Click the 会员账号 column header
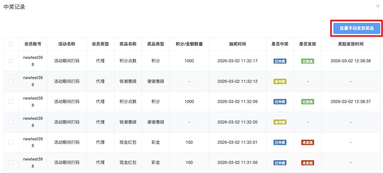This screenshot has width=383, height=173. (33, 44)
